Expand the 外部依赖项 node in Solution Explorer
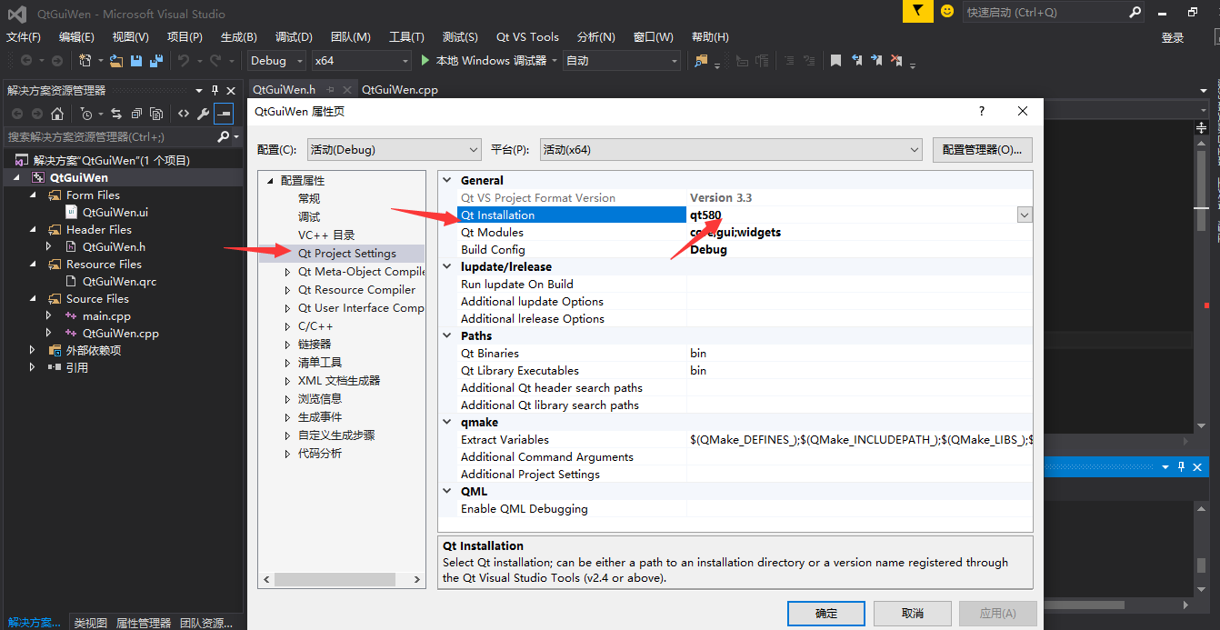1220x630 pixels. [x=33, y=350]
